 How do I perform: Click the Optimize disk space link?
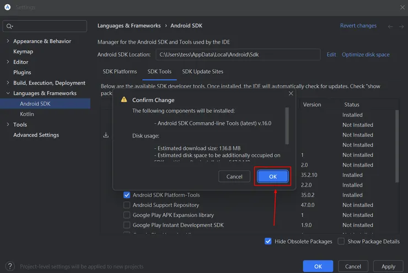(x=366, y=54)
